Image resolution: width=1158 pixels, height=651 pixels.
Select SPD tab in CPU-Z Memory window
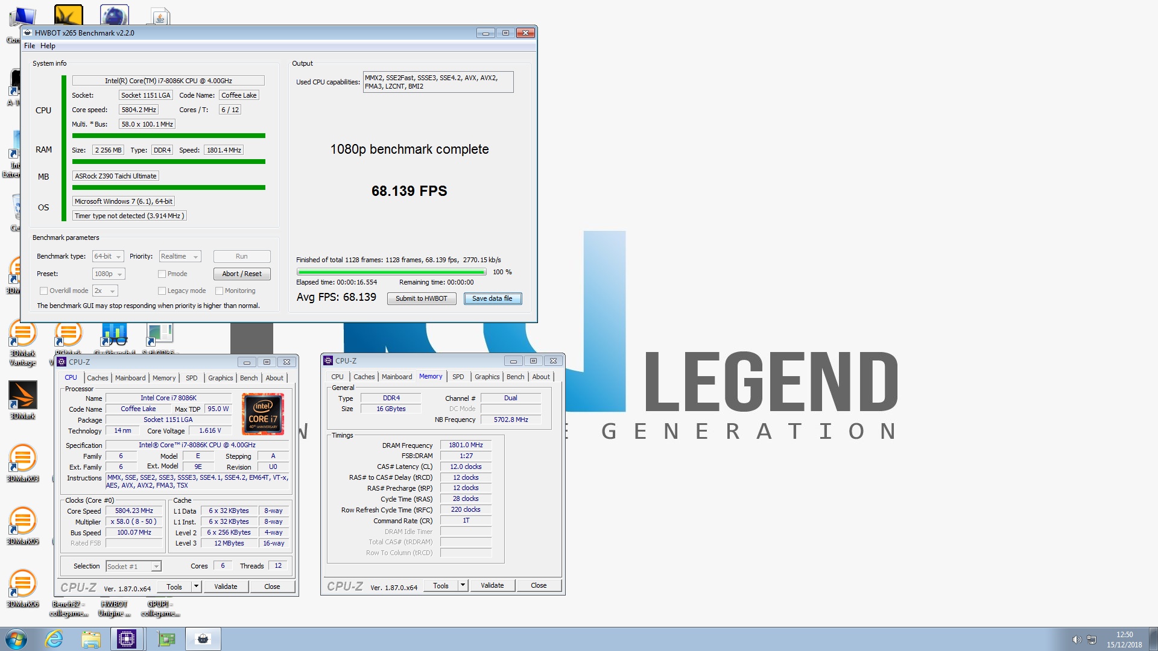coord(458,377)
